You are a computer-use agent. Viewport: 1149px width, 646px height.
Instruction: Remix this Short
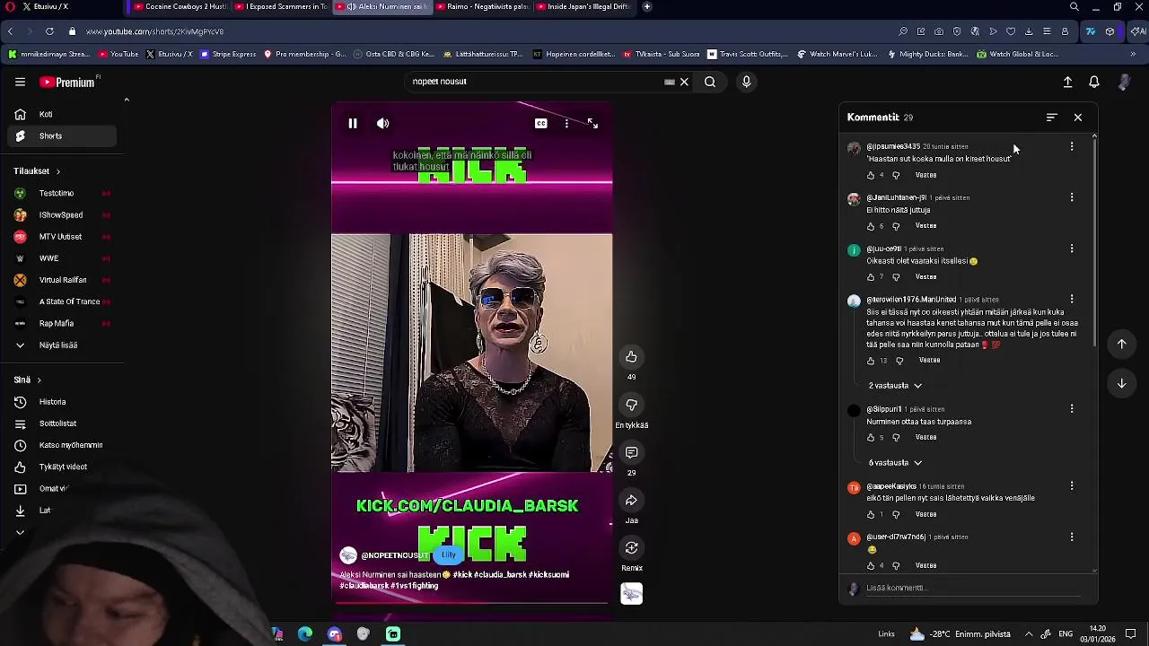(x=631, y=548)
